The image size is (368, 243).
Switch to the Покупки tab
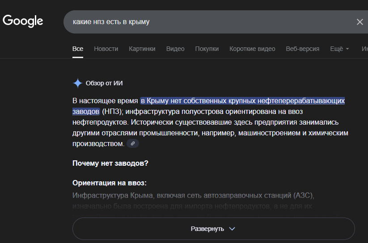click(x=207, y=49)
